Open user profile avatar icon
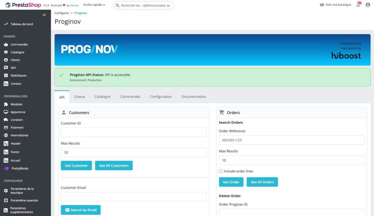Screen dimensions: 374x216 [x=368, y=5]
